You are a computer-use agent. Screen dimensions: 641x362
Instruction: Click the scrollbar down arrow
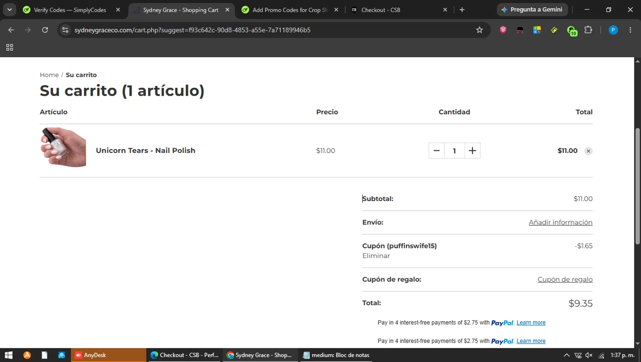click(x=637, y=344)
